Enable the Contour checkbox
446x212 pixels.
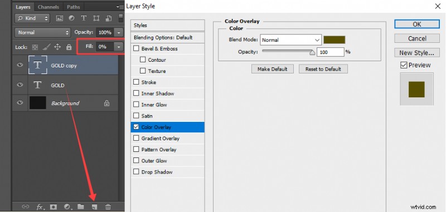click(143, 60)
